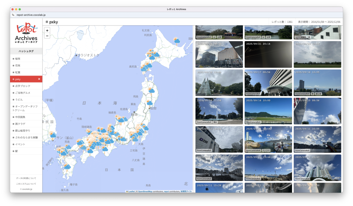Click the Lepot Archives logo

(x=26, y=33)
